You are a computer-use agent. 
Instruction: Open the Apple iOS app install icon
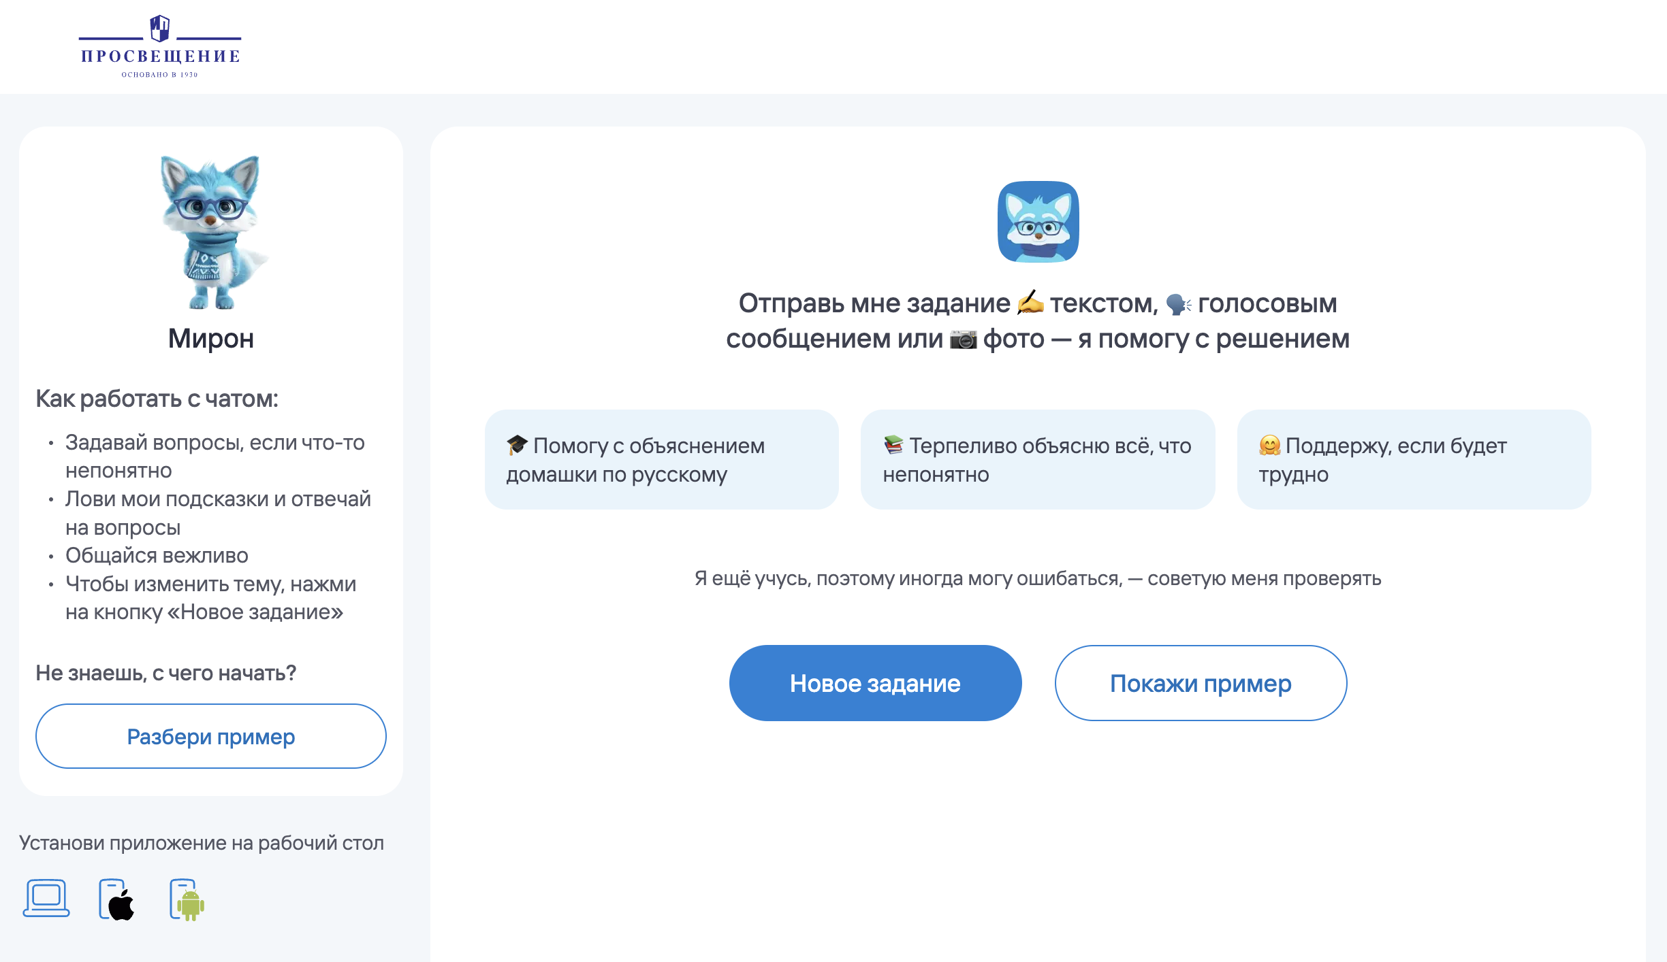tap(117, 899)
